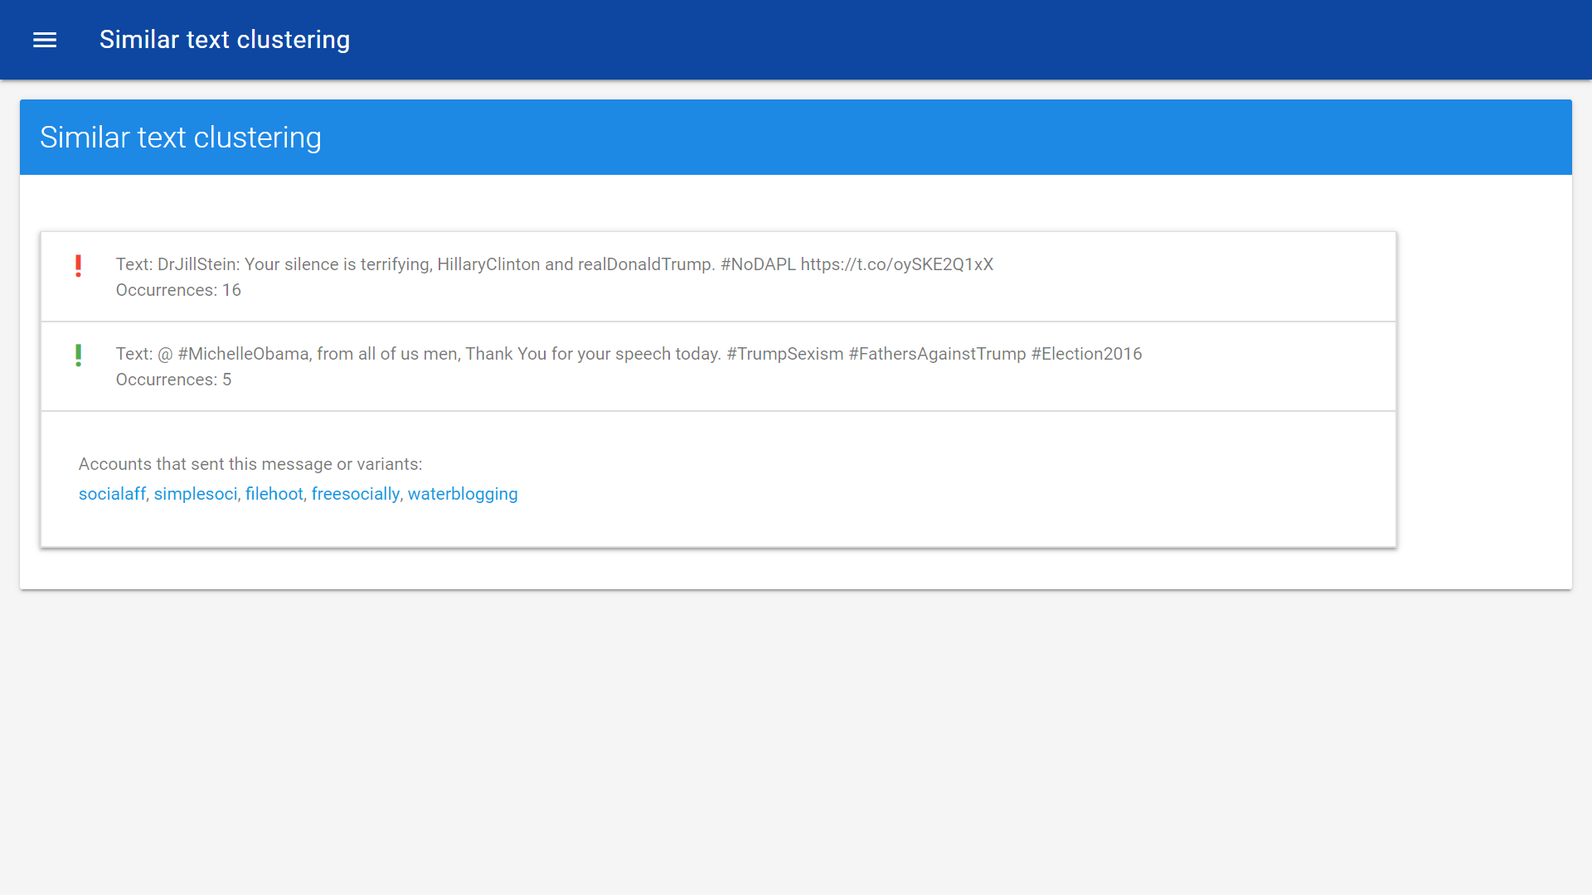This screenshot has height=895, width=1592.
Task: Select the DrJillStein tweet text row
Action: coord(718,277)
